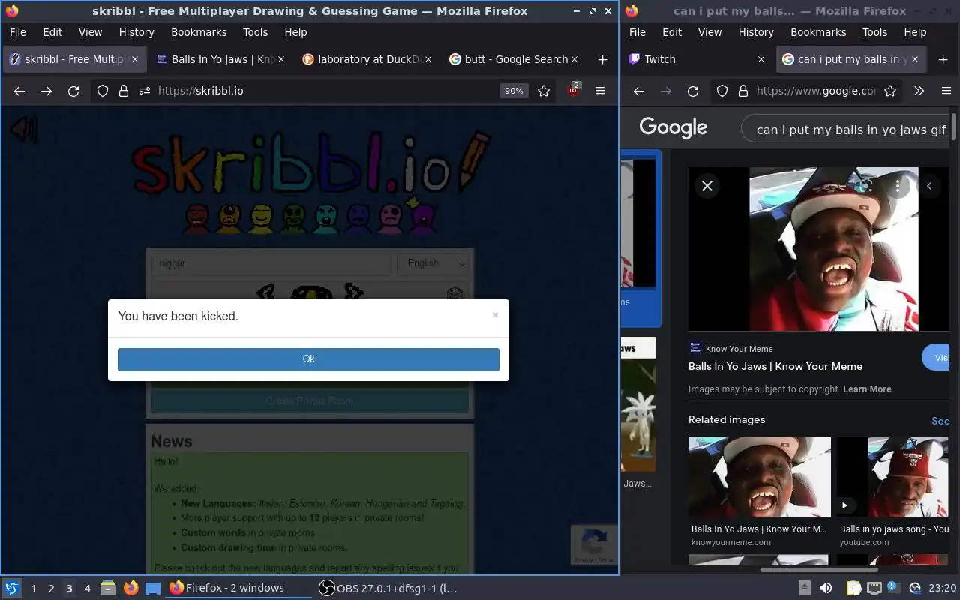The height and width of the screenshot is (600, 960).
Task: Close the kicked dialog using its x
Action: 495,315
